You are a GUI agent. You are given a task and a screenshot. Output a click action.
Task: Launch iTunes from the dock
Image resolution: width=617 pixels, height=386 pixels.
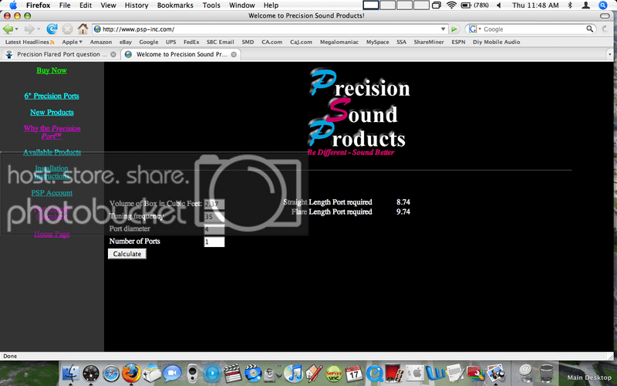tap(293, 373)
